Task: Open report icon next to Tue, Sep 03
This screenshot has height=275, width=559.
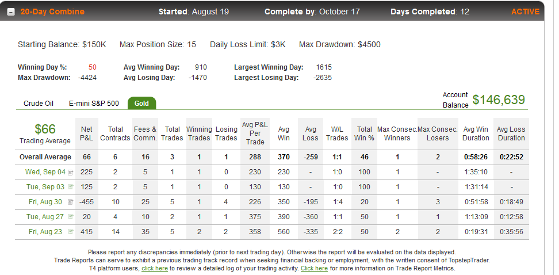Action: (x=71, y=187)
